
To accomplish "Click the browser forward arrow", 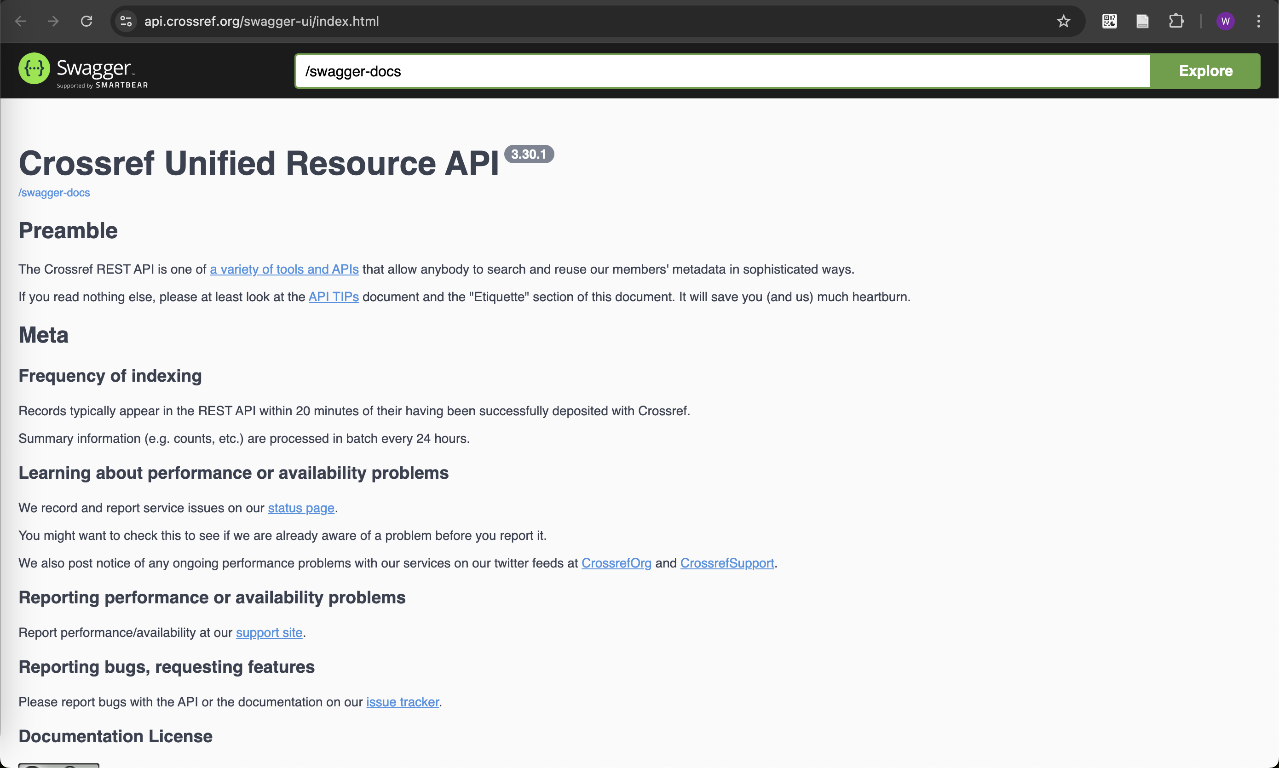I will 53,21.
